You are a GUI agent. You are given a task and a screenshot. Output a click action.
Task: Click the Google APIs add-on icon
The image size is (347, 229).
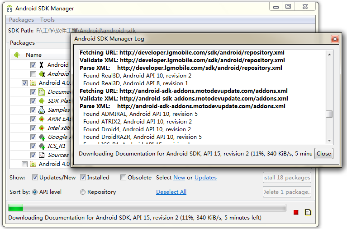tap(42, 137)
